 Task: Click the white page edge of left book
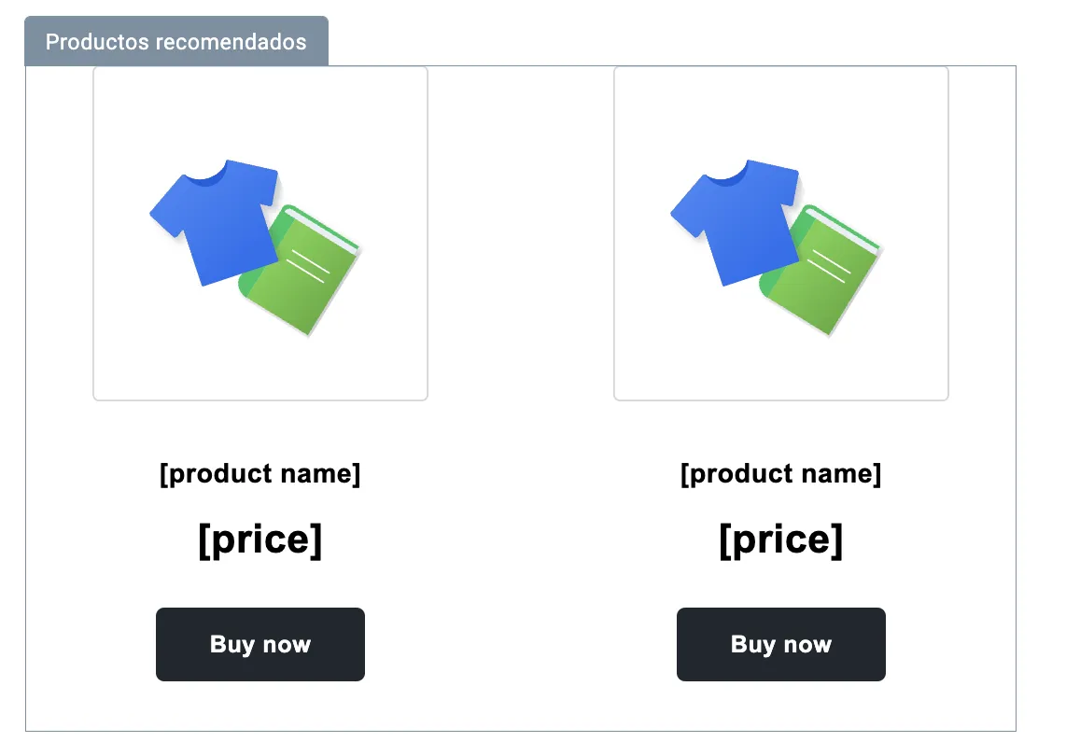322,229
